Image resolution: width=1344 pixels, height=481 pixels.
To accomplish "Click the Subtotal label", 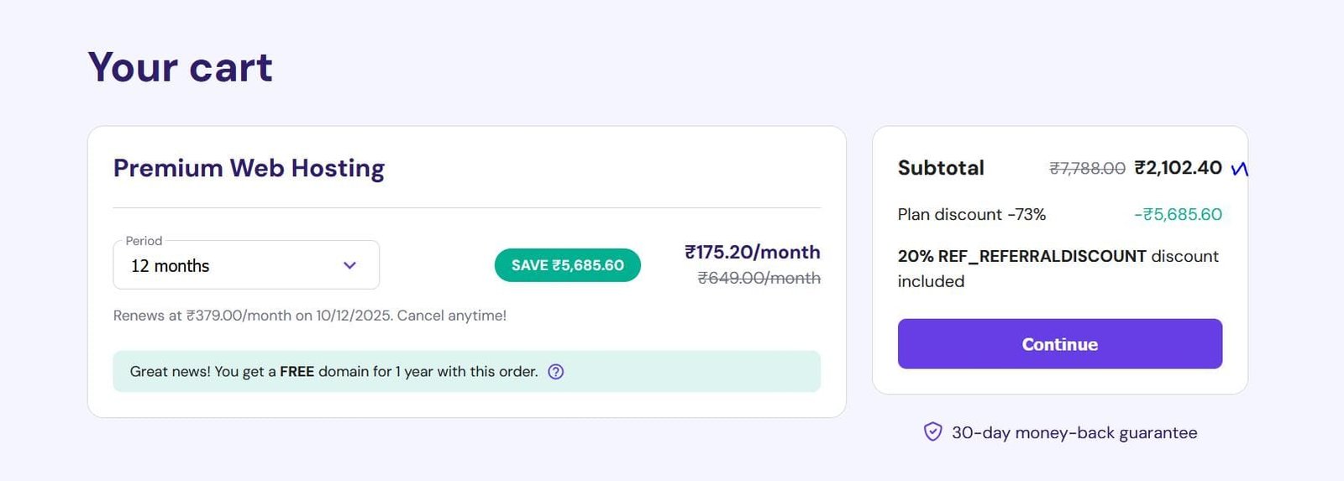I will click(941, 168).
